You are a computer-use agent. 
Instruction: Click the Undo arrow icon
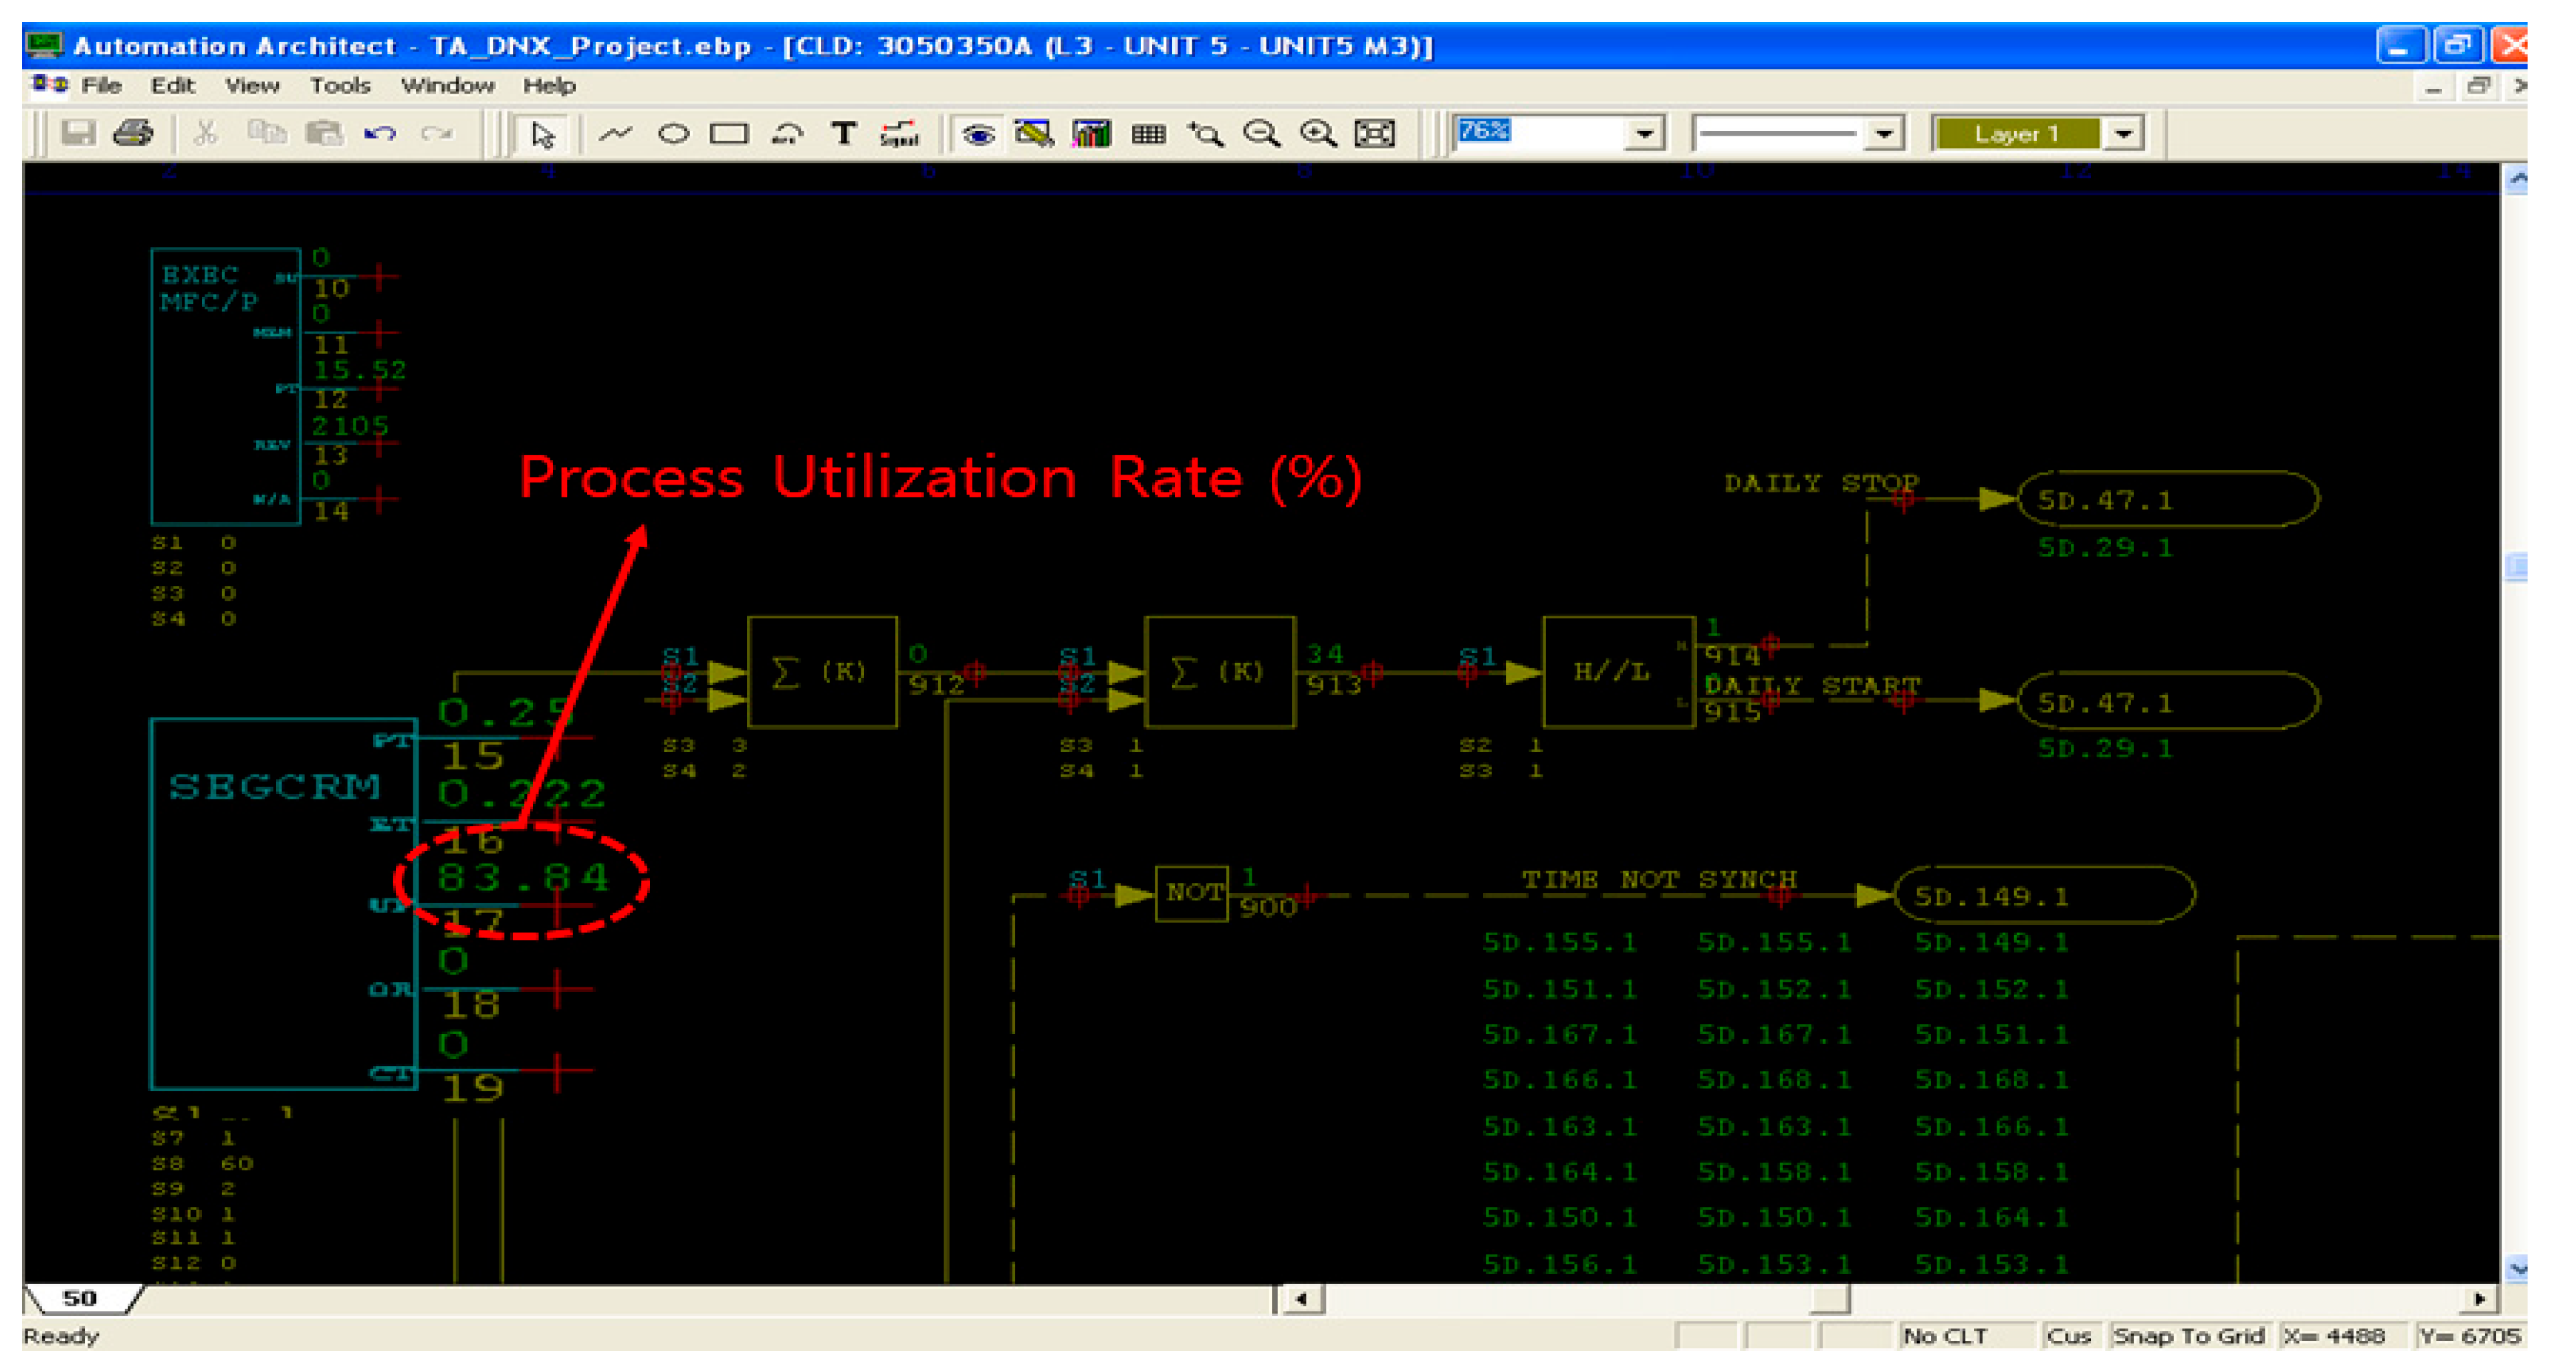(380, 132)
